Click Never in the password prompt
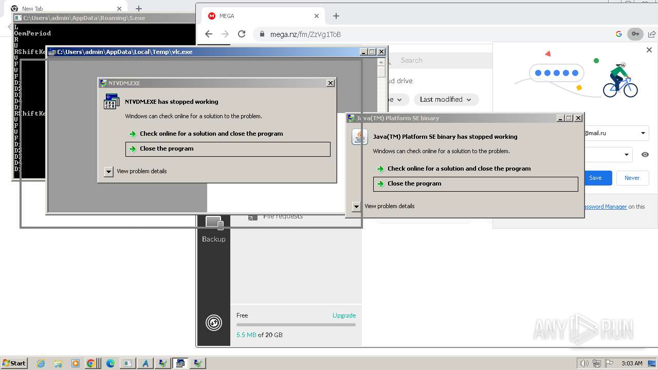The image size is (658, 370). (632, 178)
